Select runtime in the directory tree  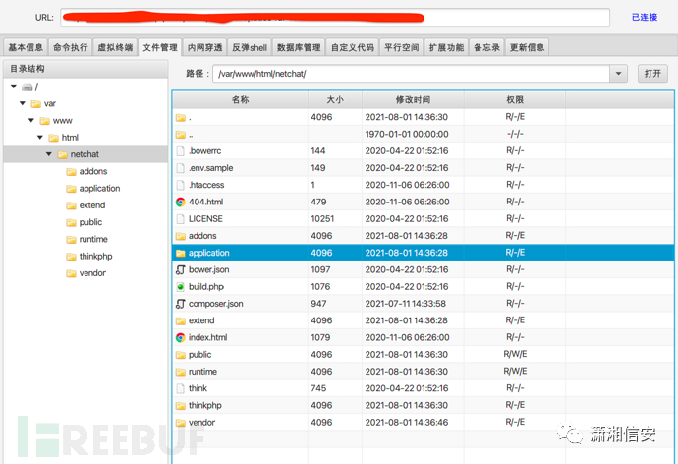(x=93, y=239)
